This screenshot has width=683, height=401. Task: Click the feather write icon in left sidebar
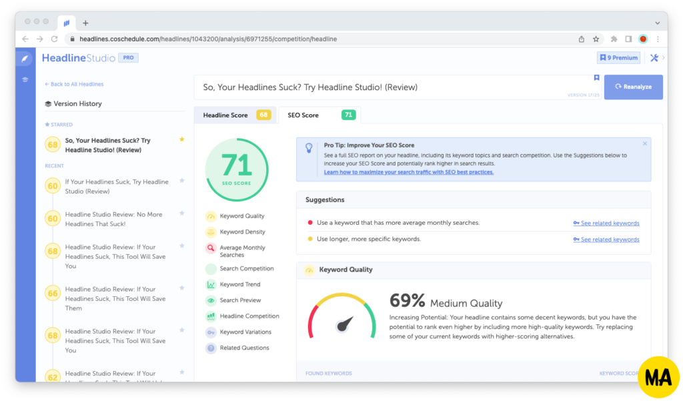[25, 59]
